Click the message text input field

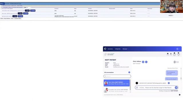tap(156, 88)
